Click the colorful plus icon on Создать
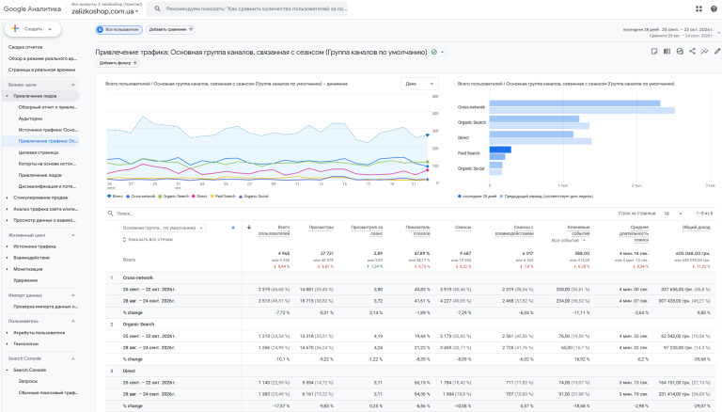This screenshot has height=412, width=722. point(15,28)
